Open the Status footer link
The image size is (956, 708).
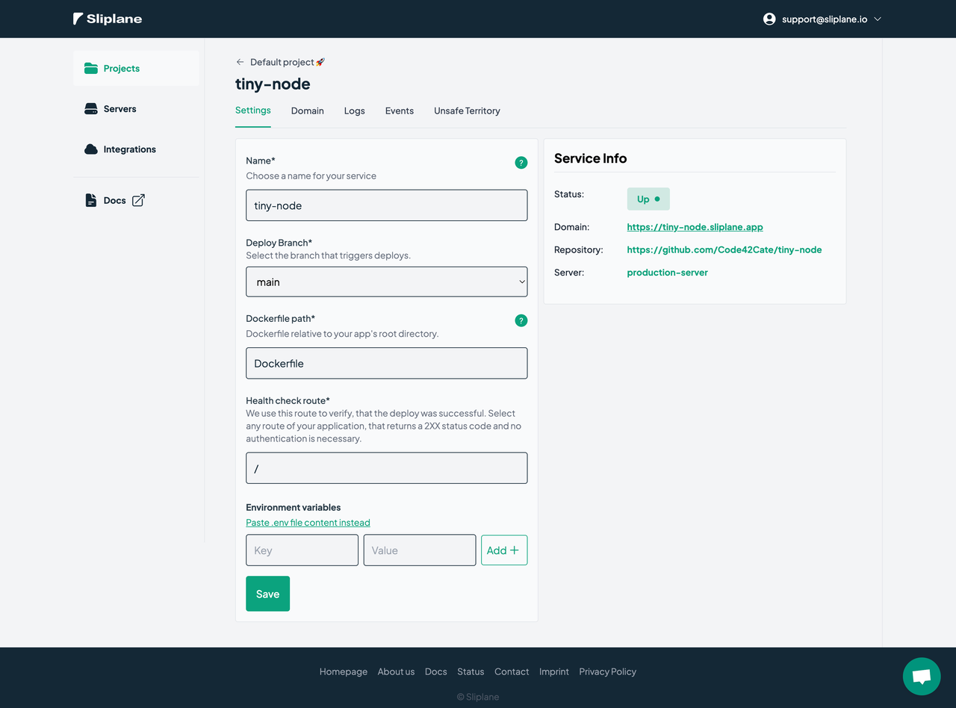click(x=471, y=671)
